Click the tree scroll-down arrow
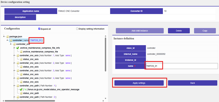 click(x=105, y=98)
